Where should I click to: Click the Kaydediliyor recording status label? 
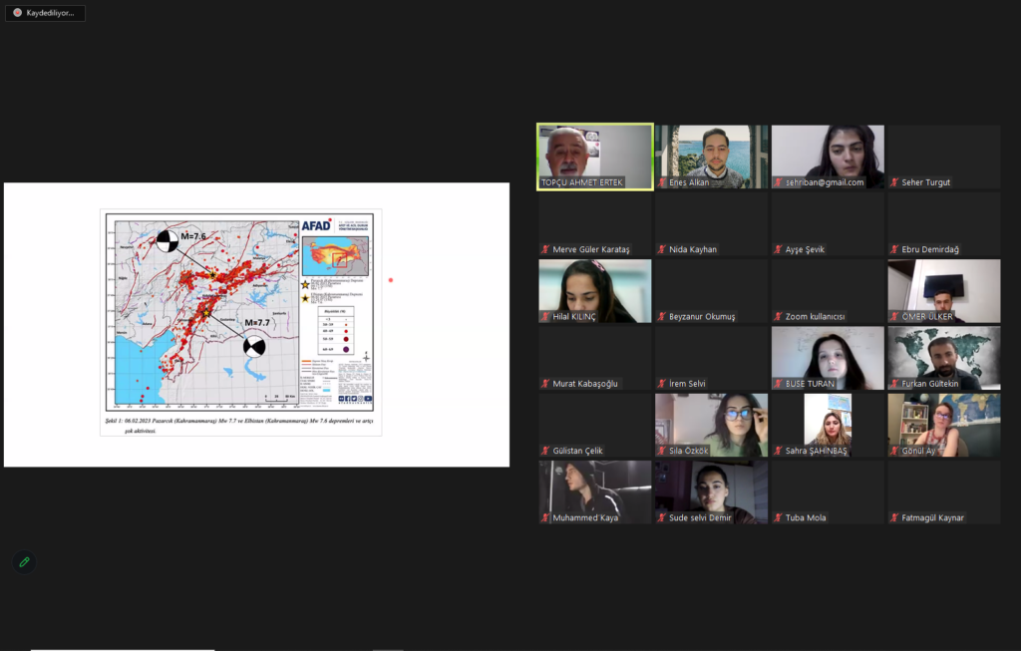pos(50,13)
